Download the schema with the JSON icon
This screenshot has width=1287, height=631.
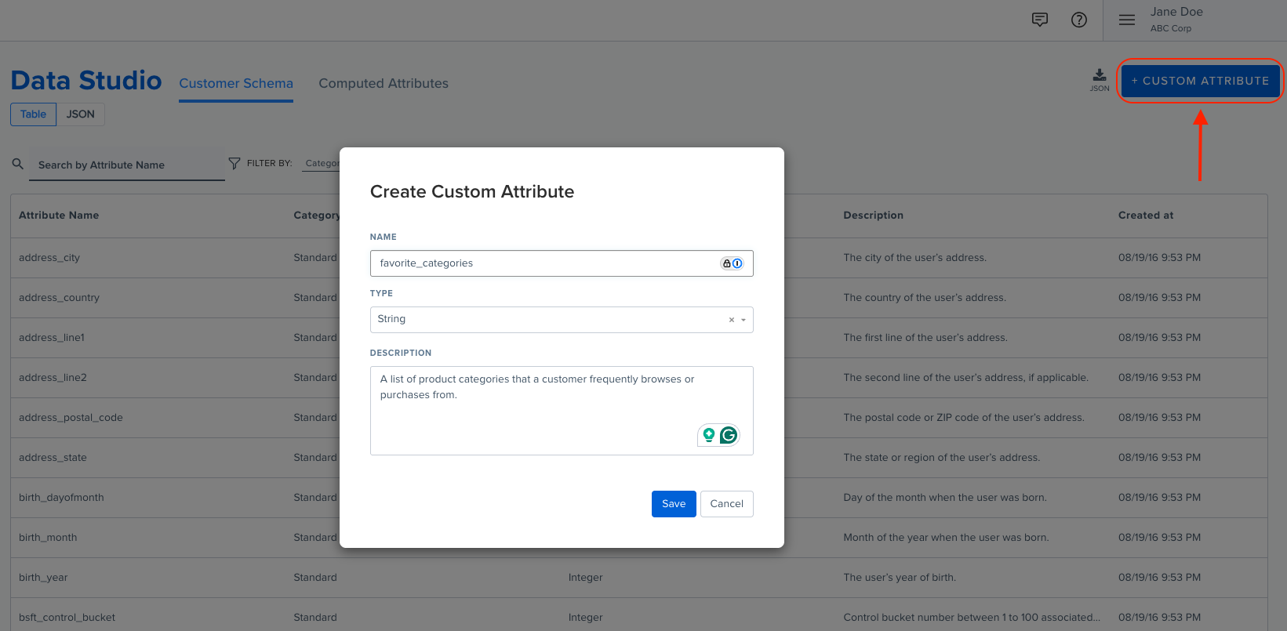click(x=1100, y=78)
